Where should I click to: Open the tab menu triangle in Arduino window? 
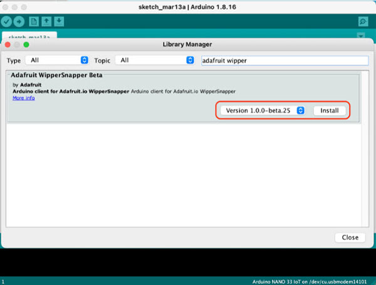click(361, 36)
